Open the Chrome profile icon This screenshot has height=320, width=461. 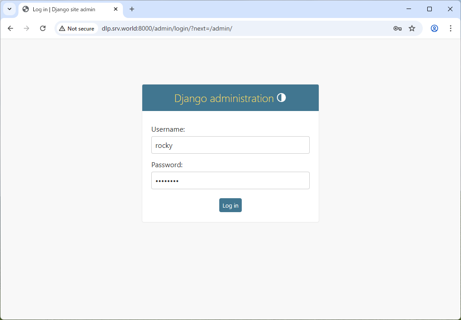[x=434, y=28]
